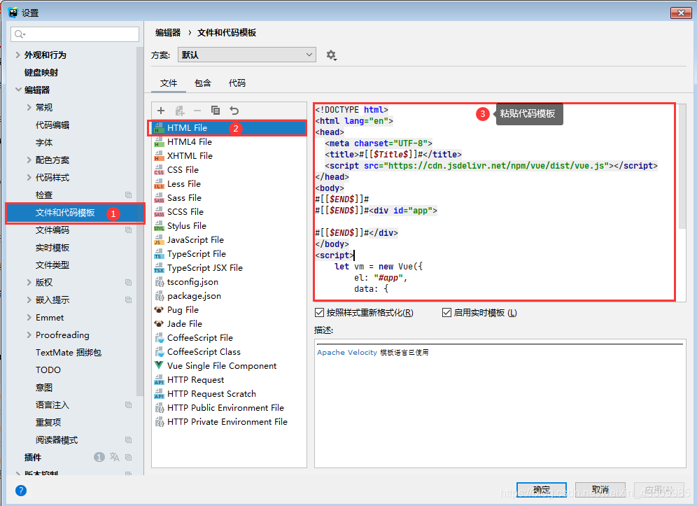
Task: Open the 文件类型 settings page
Action: coord(52,265)
